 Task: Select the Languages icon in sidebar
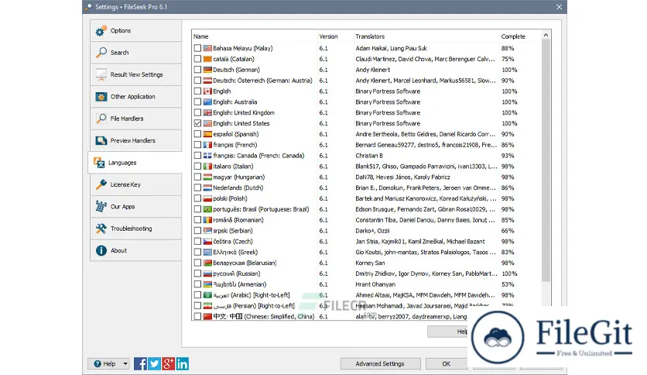[99, 163]
